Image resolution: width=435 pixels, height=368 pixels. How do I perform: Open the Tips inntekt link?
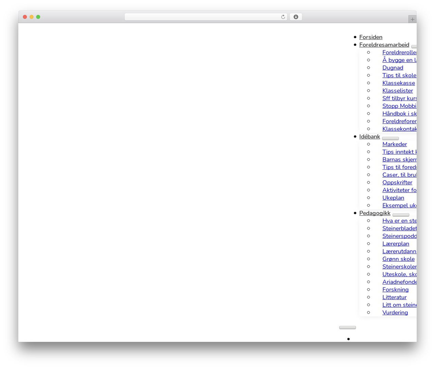pos(399,152)
